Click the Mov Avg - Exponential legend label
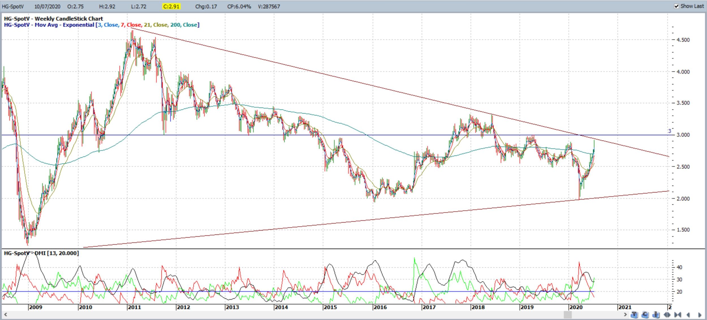The width and height of the screenshot is (707, 320). point(64,25)
